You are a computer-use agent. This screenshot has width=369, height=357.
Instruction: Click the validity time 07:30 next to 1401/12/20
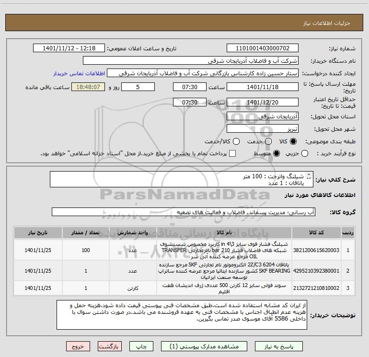tap(190, 103)
